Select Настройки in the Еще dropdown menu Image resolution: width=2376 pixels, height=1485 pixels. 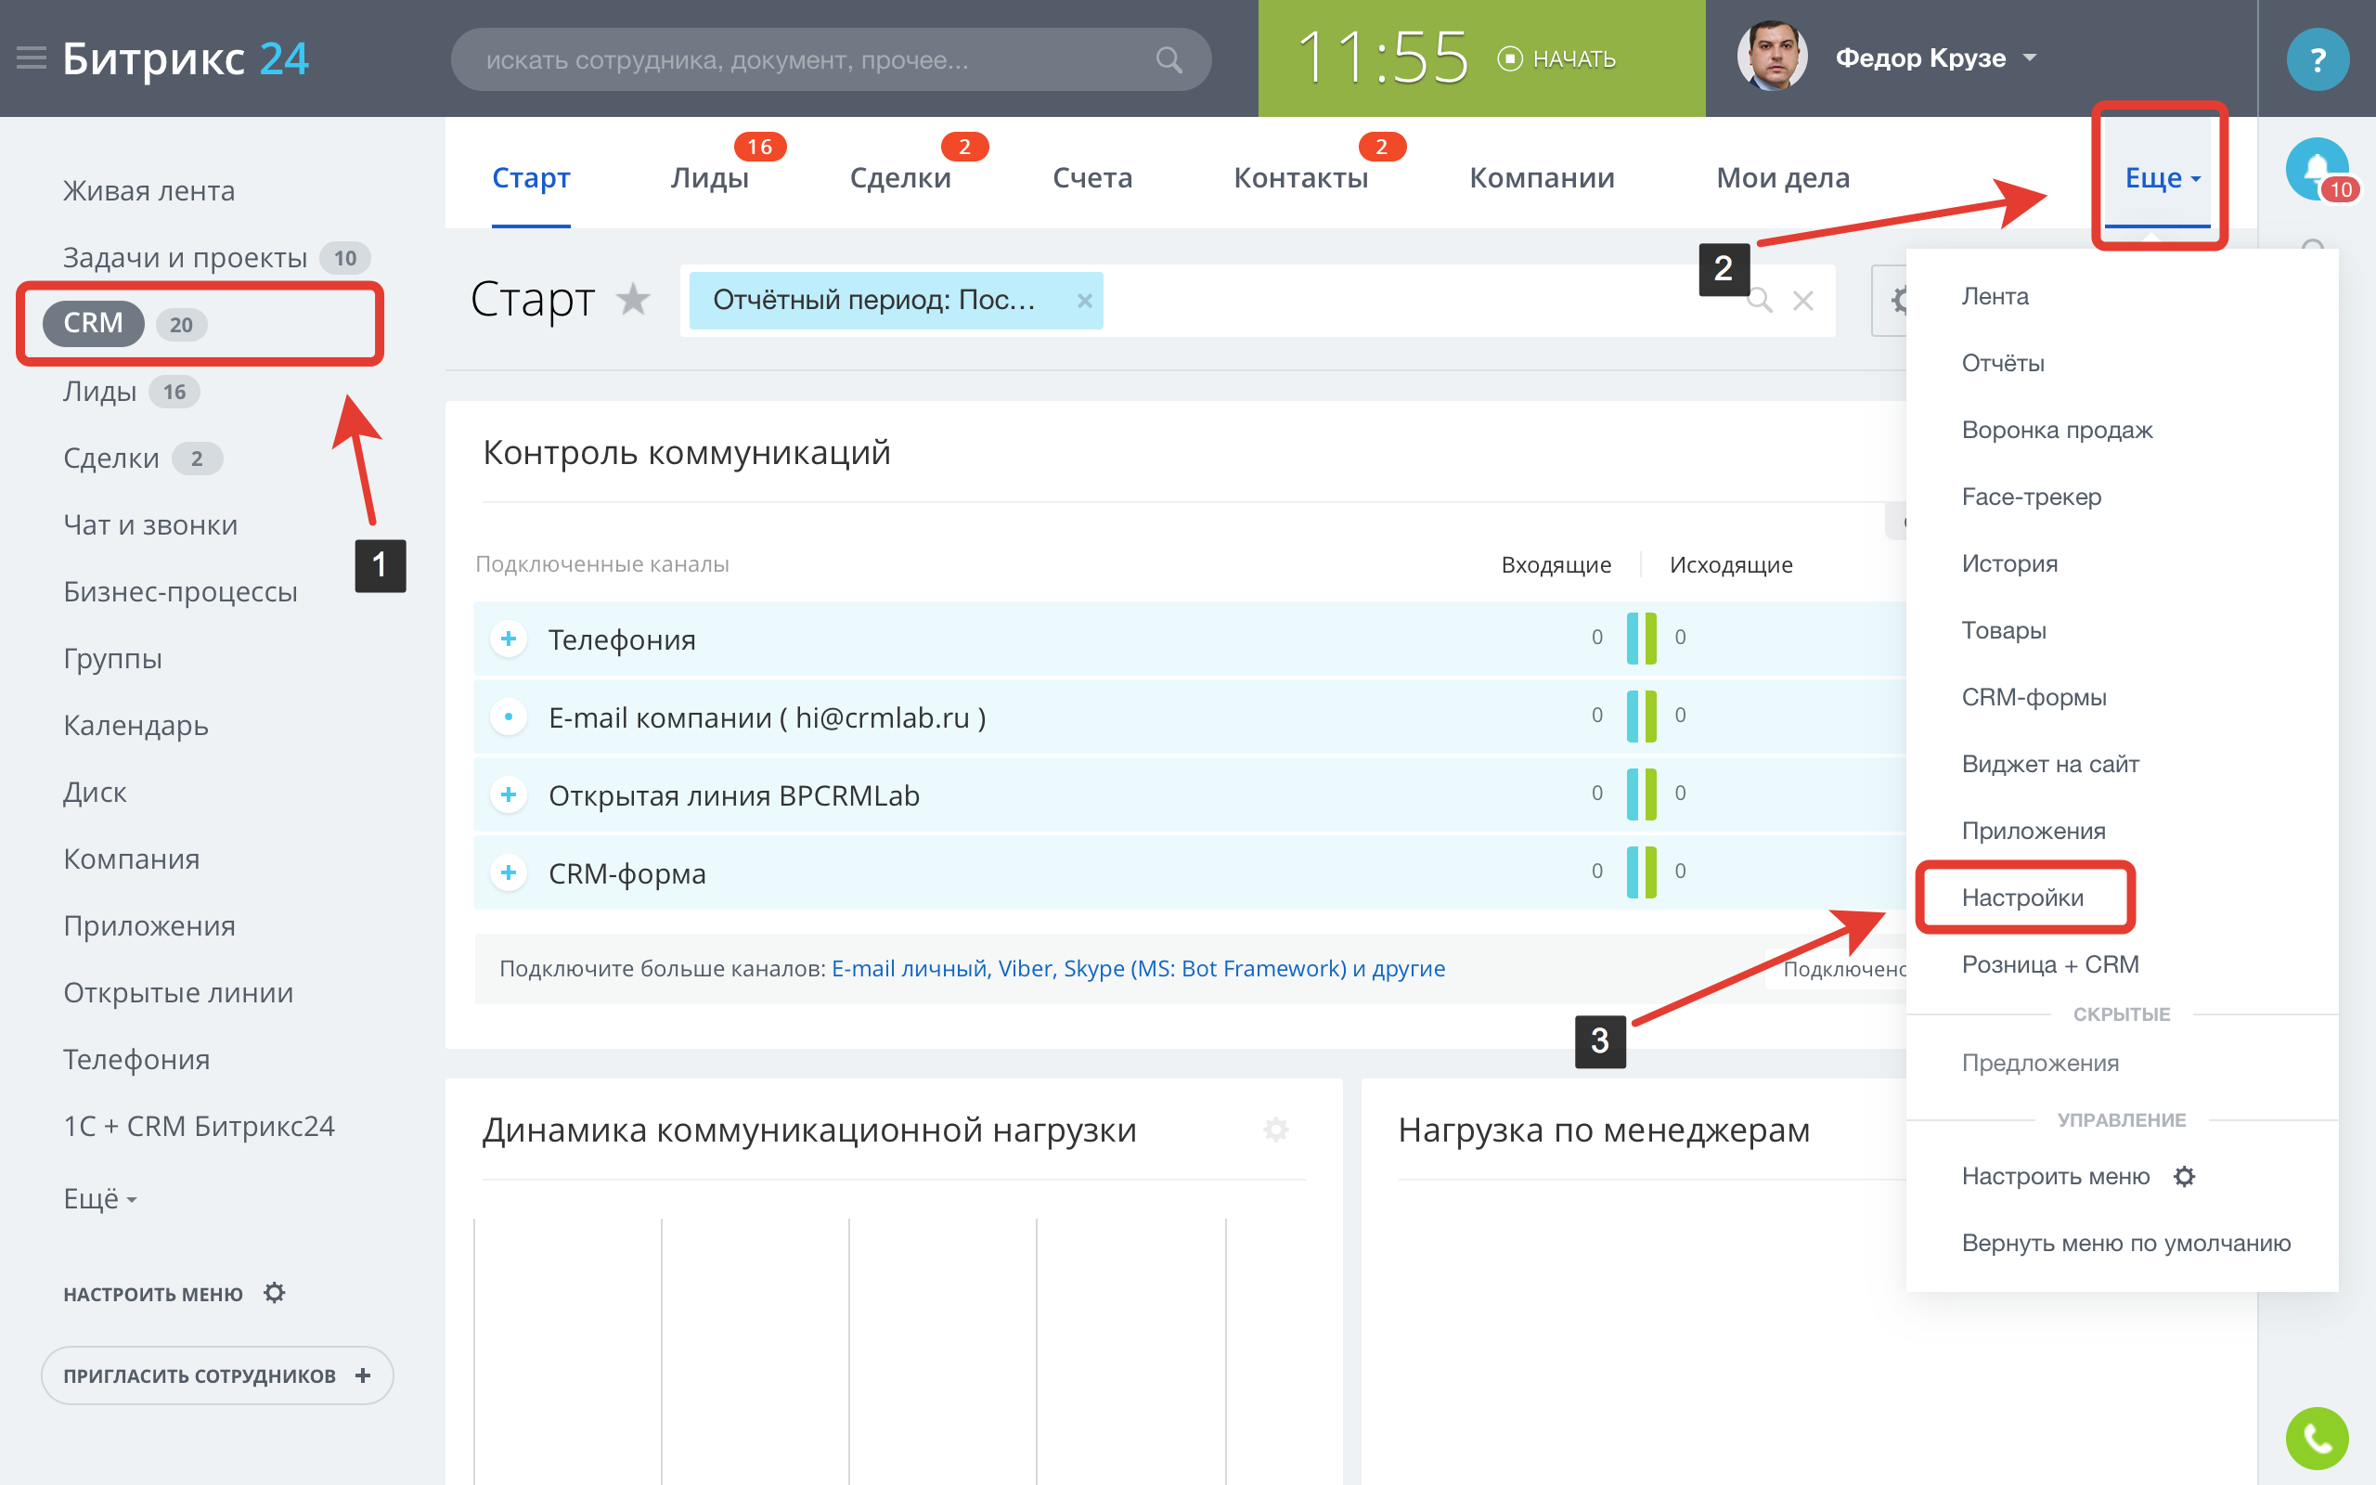click(x=2022, y=897)
